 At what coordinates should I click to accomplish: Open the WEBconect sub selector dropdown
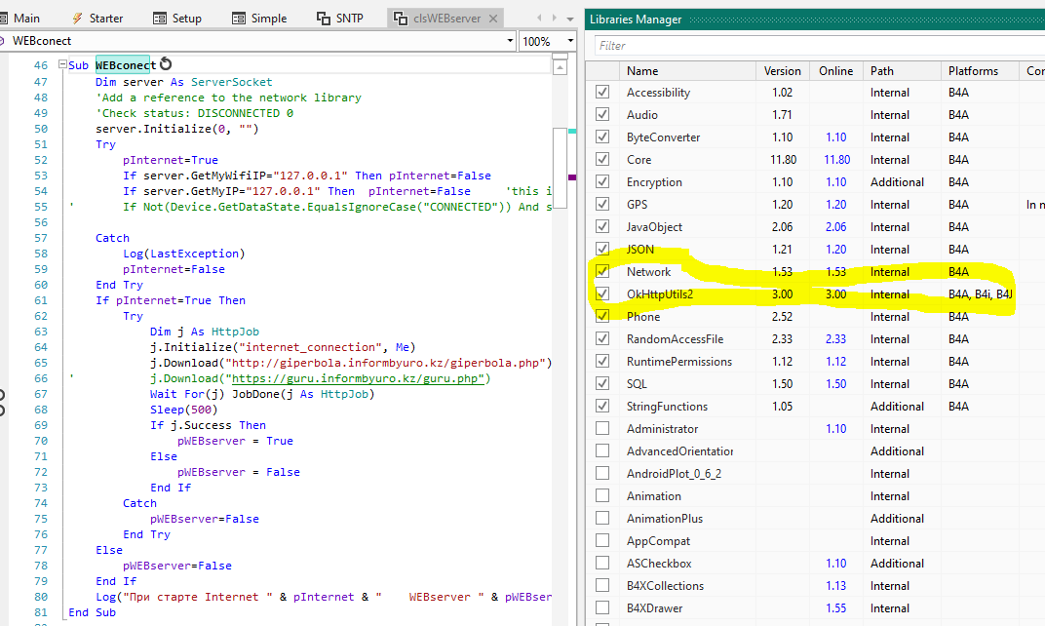510,41
